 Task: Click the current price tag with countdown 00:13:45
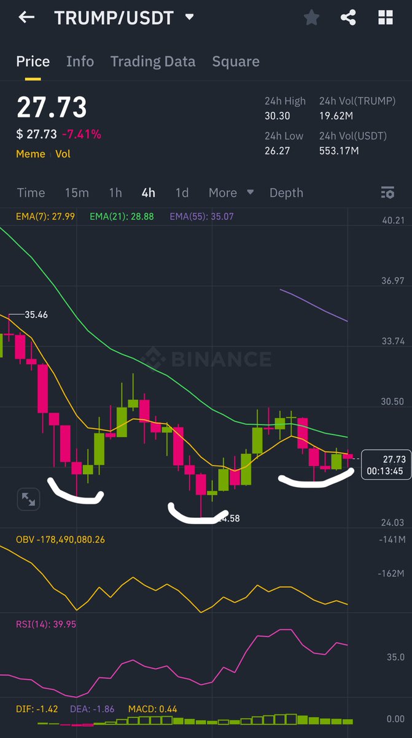click(x=386, y=465)
